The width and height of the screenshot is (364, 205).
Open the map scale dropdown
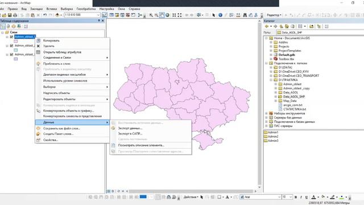98,15
